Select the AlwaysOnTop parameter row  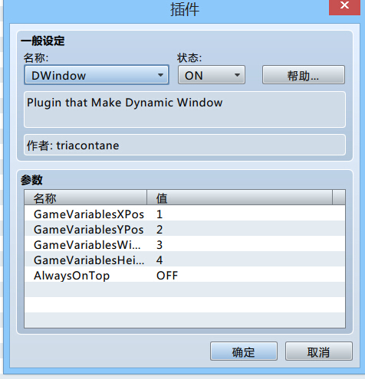(185, 275)
